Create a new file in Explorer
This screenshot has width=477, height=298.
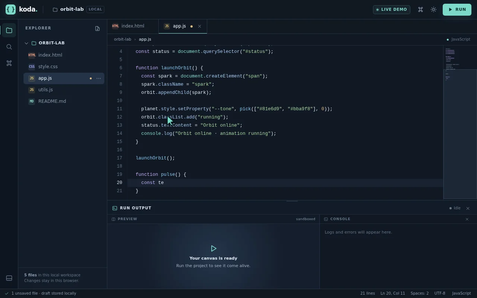click(97, 28)
